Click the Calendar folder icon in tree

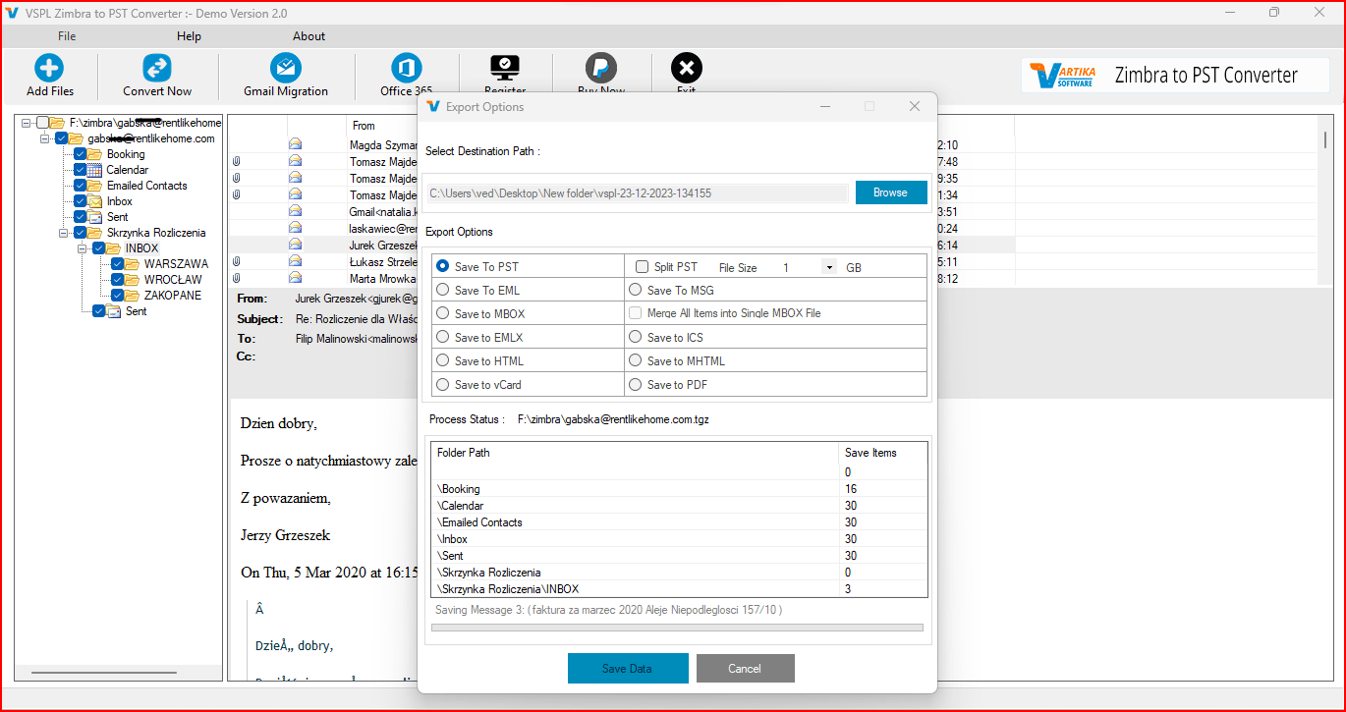[95, 170]
